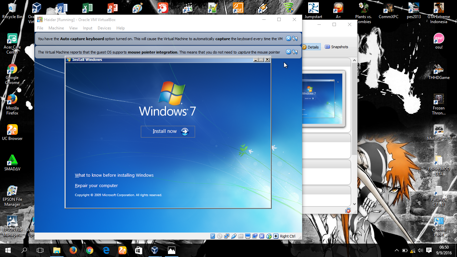Select the MotoGP 2008 desktop icon
Viewport: 457px width, 257px height.
point(439,132)
